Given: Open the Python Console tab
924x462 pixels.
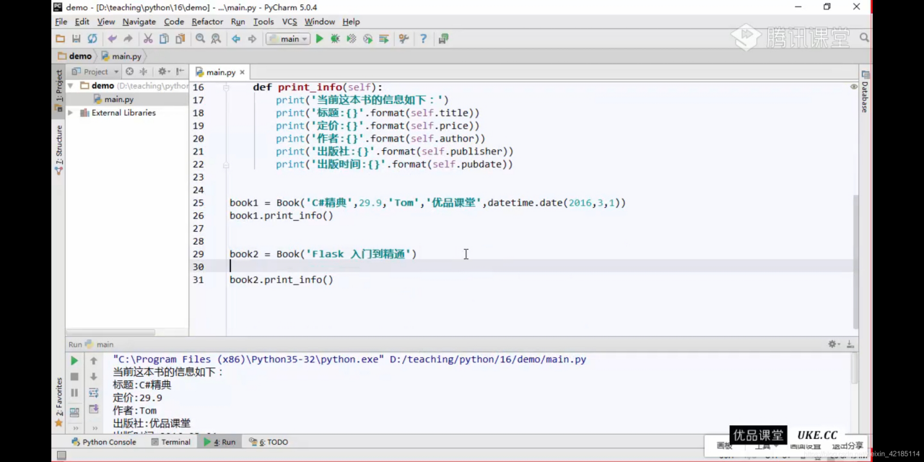Looking at the screenshot, I should pyautogui.click(x=104, y=442).
